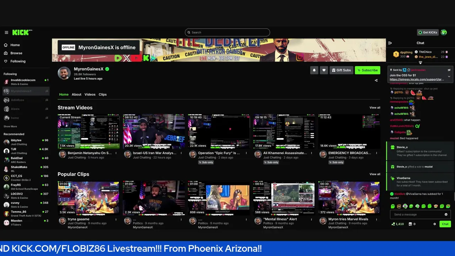Click Show More under Following list
This screenshot has height=256, width=455.
pos(10,127)
